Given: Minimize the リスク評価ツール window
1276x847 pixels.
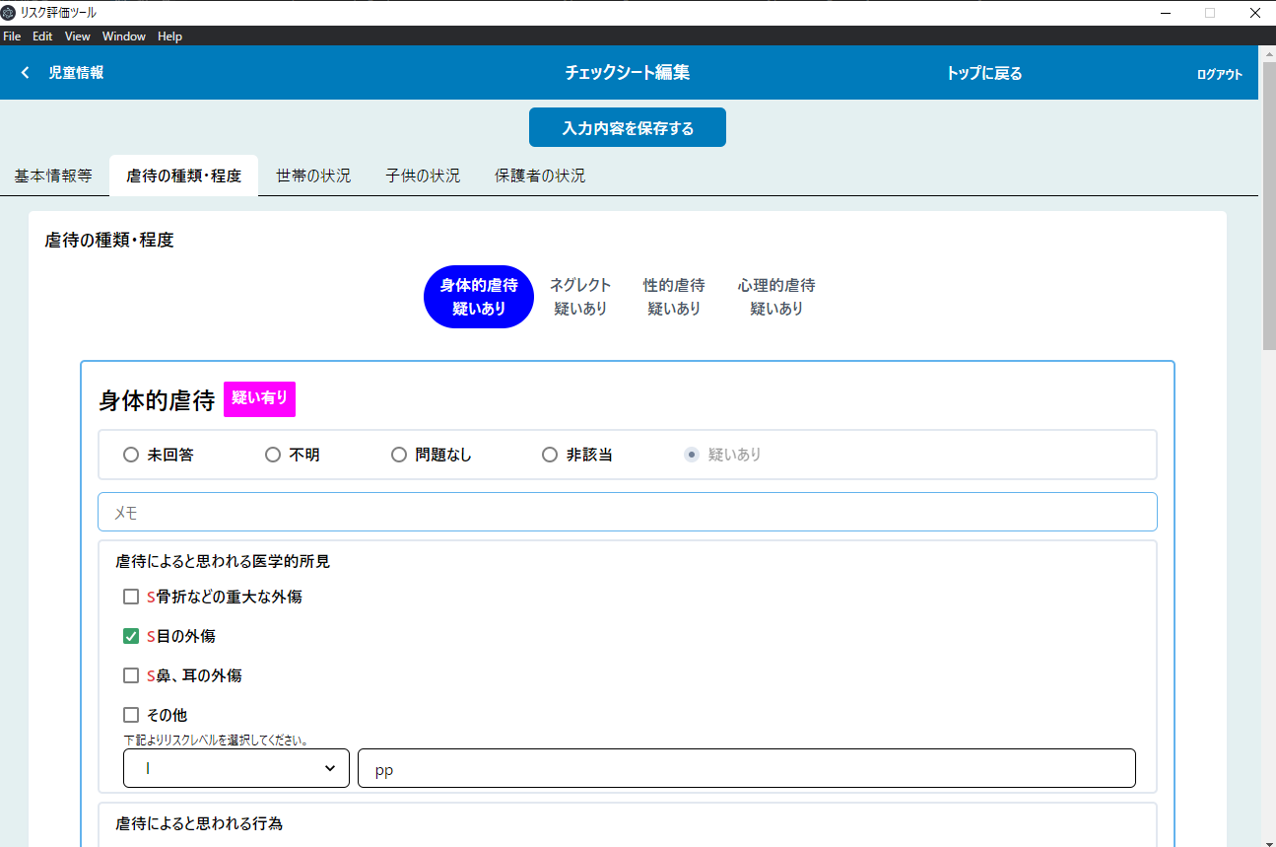Looking at the screenshot, I should tap(1166, 13).
